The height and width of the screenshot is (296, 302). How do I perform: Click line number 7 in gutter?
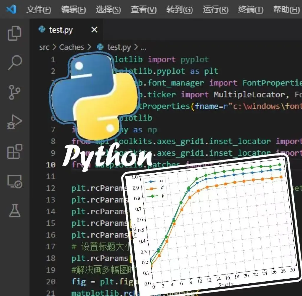click(53, 130)
